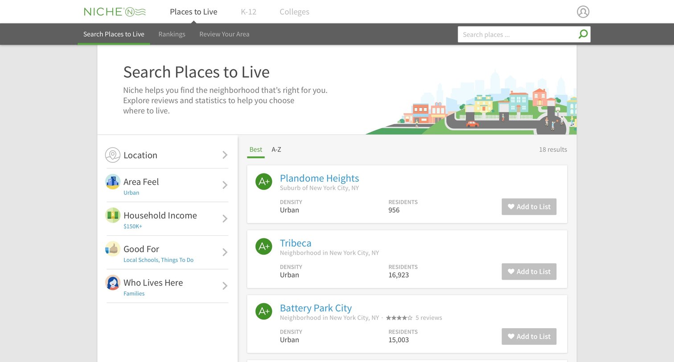The width and height of the screenshot is (674, 362).
Task: Open the Tribeca link
Action: point(296,243)
